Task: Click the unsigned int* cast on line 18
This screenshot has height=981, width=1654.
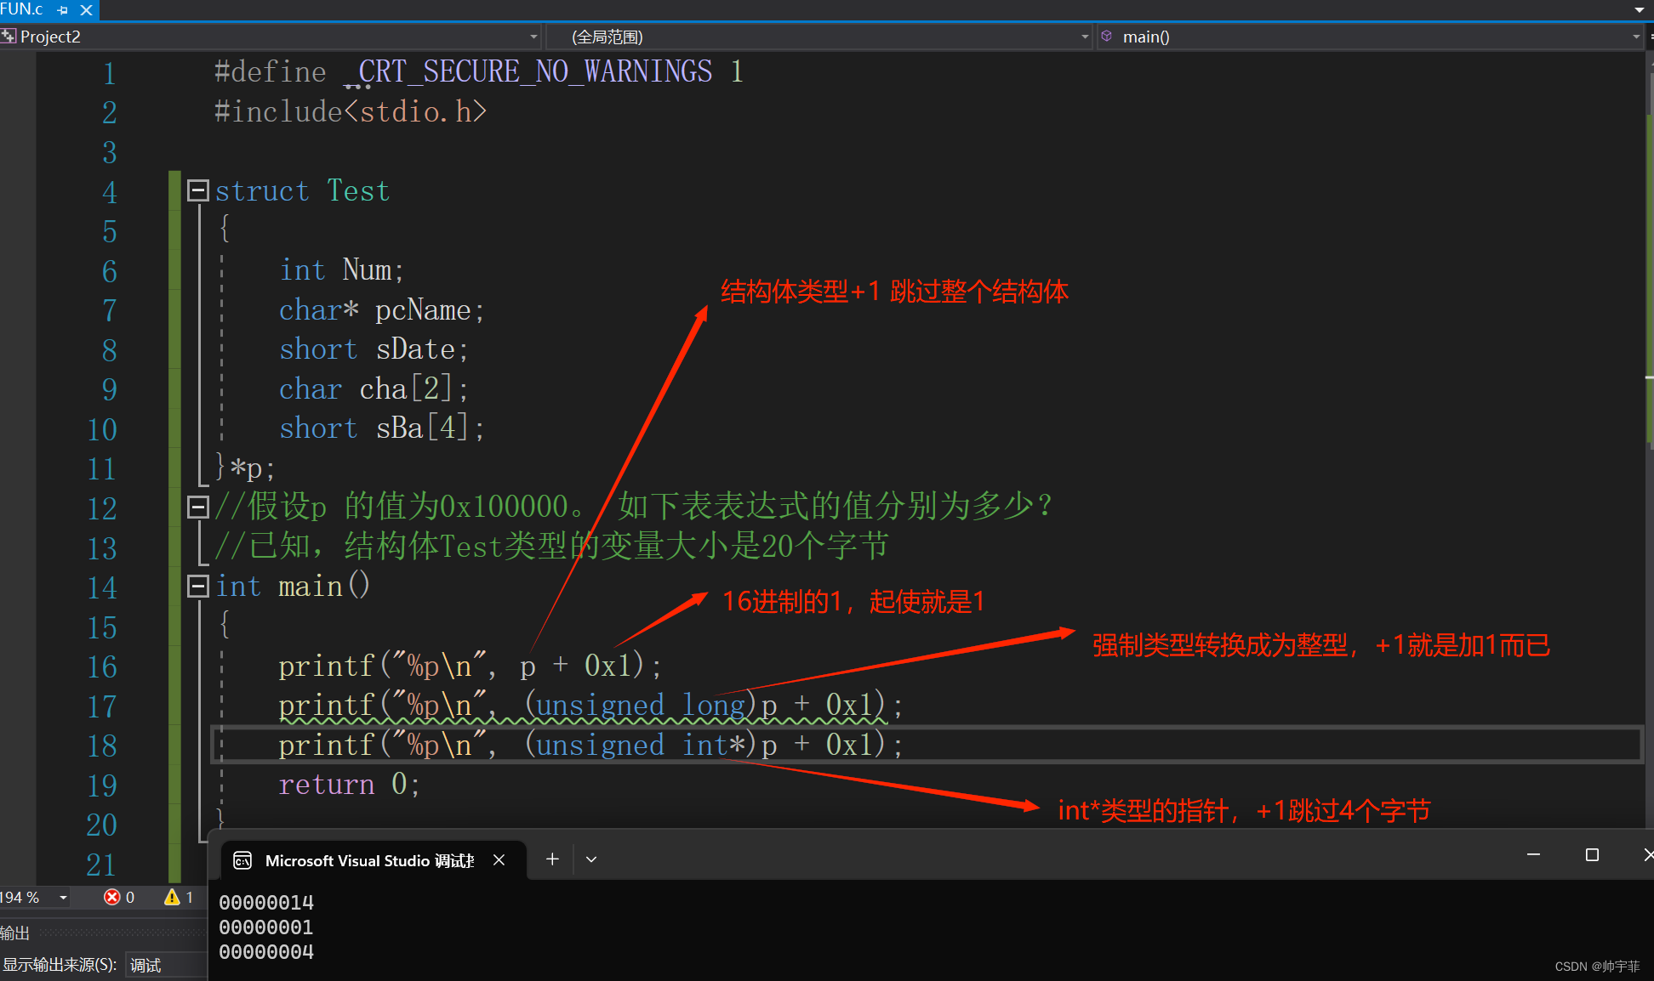Action: pyautogui.click(x=642, y=745)
